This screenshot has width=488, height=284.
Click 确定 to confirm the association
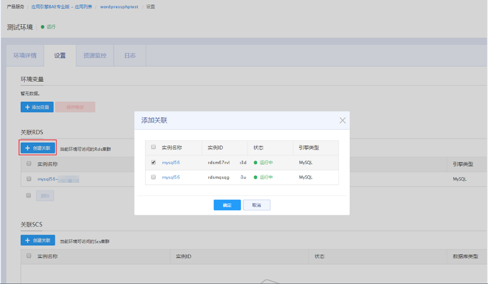227,205
